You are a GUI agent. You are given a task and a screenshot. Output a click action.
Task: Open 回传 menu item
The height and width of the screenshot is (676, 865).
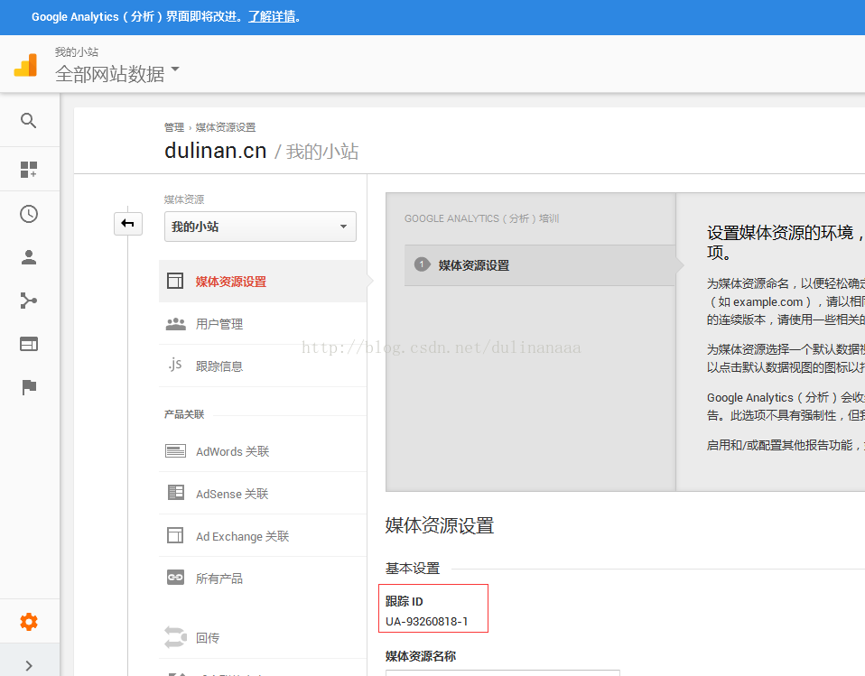coord(263,637)
